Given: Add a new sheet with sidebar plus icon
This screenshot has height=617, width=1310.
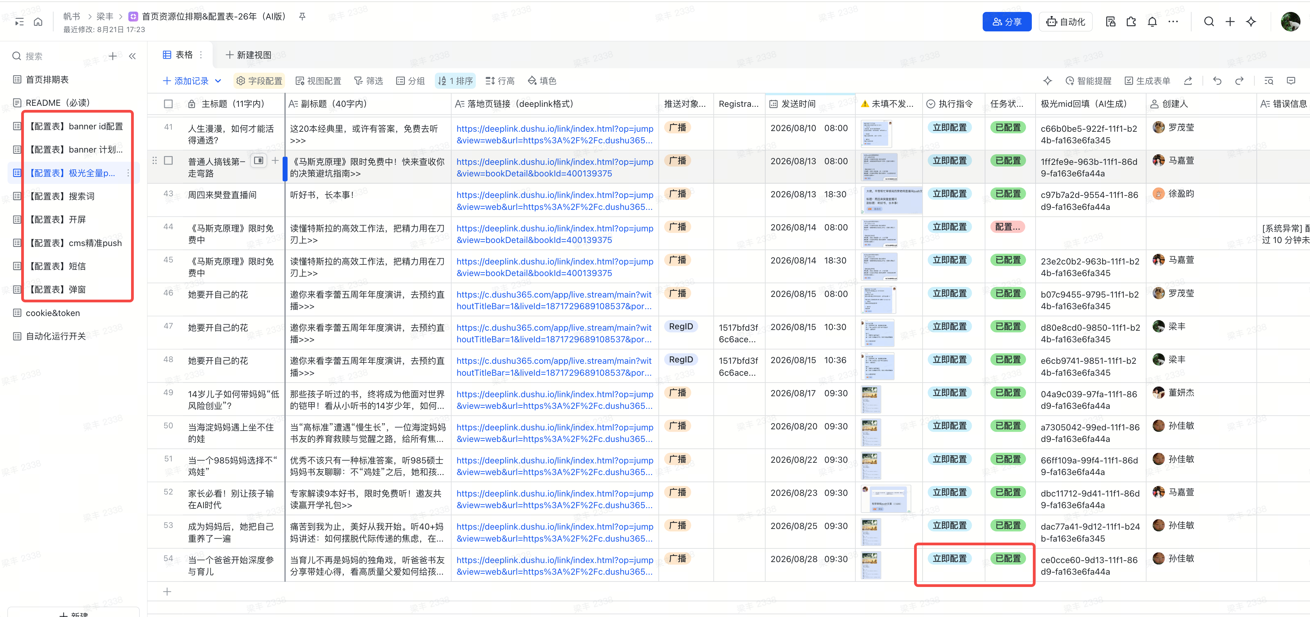Looking at the screenshot, I should (113, 56).
